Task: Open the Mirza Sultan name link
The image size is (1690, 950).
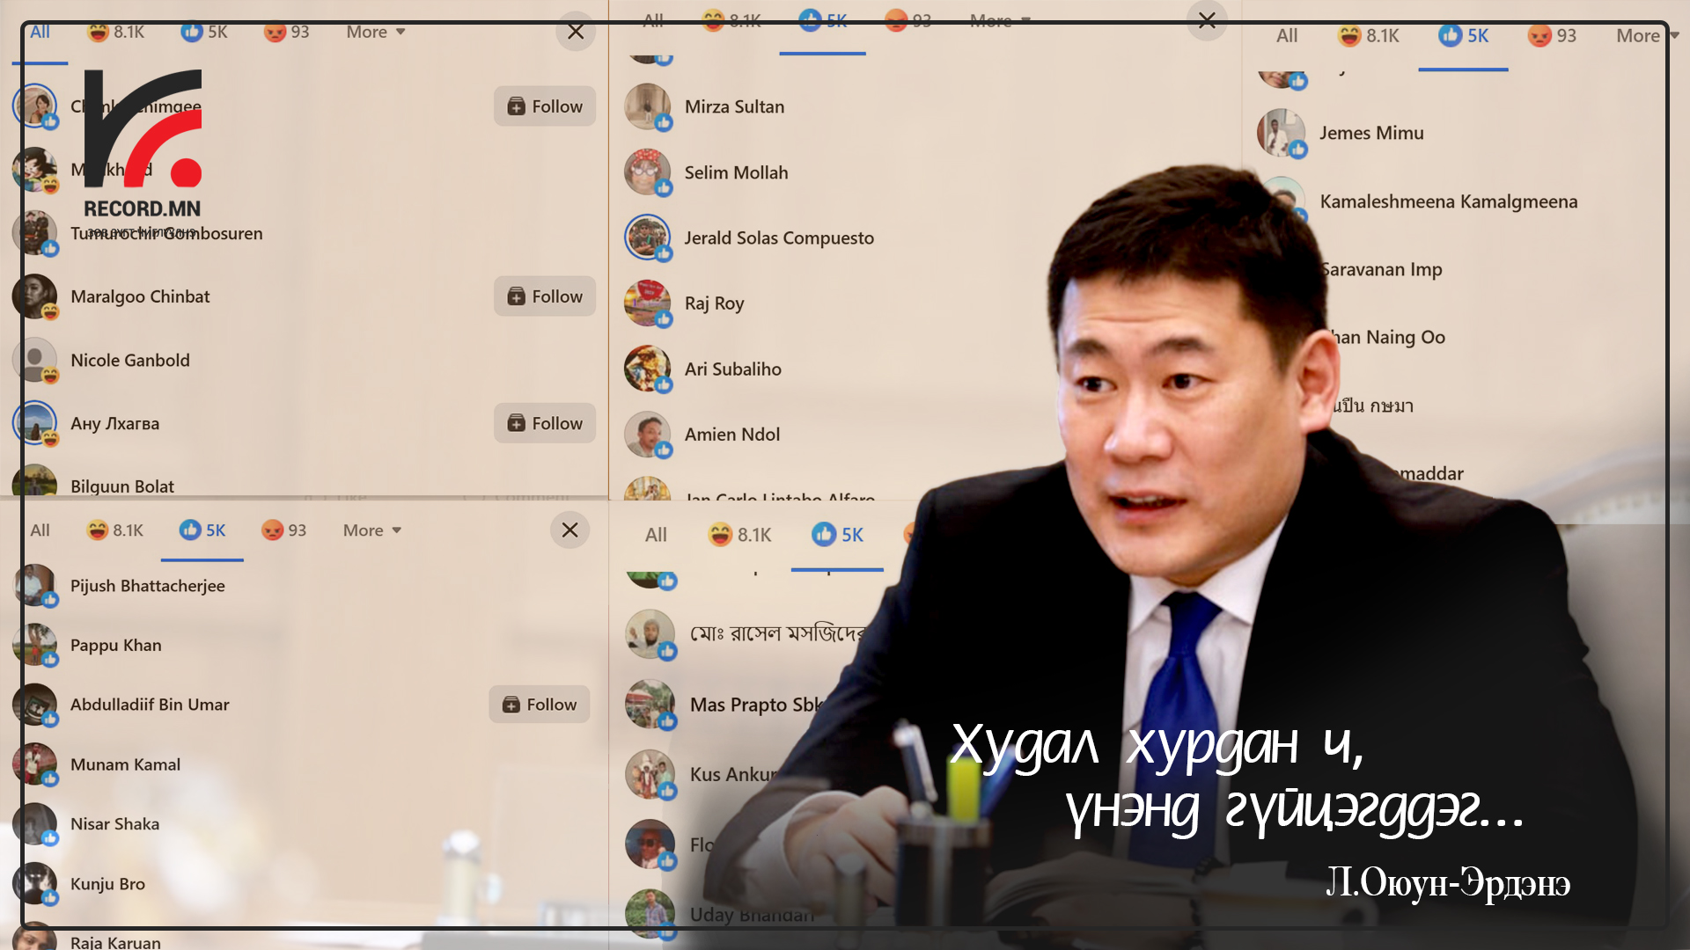Action: click(x=735, y=106)
